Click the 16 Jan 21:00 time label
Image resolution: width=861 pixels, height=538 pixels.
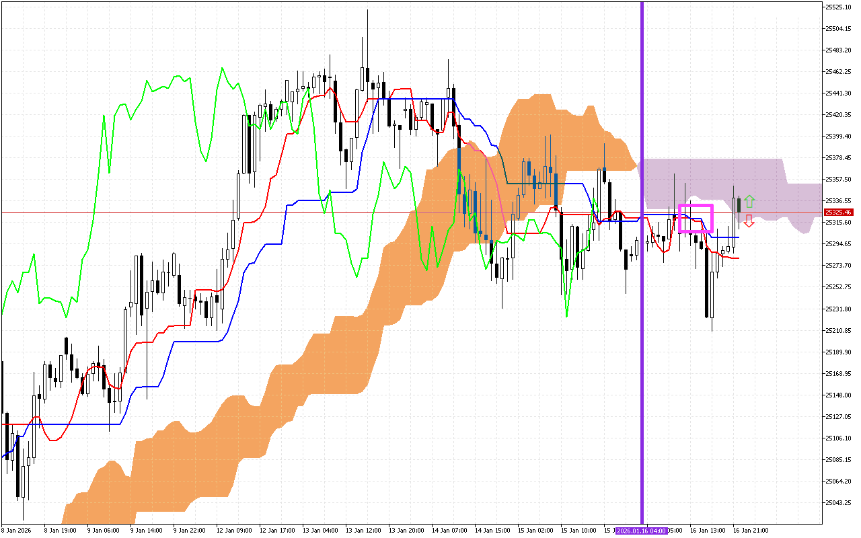(751, 531)
